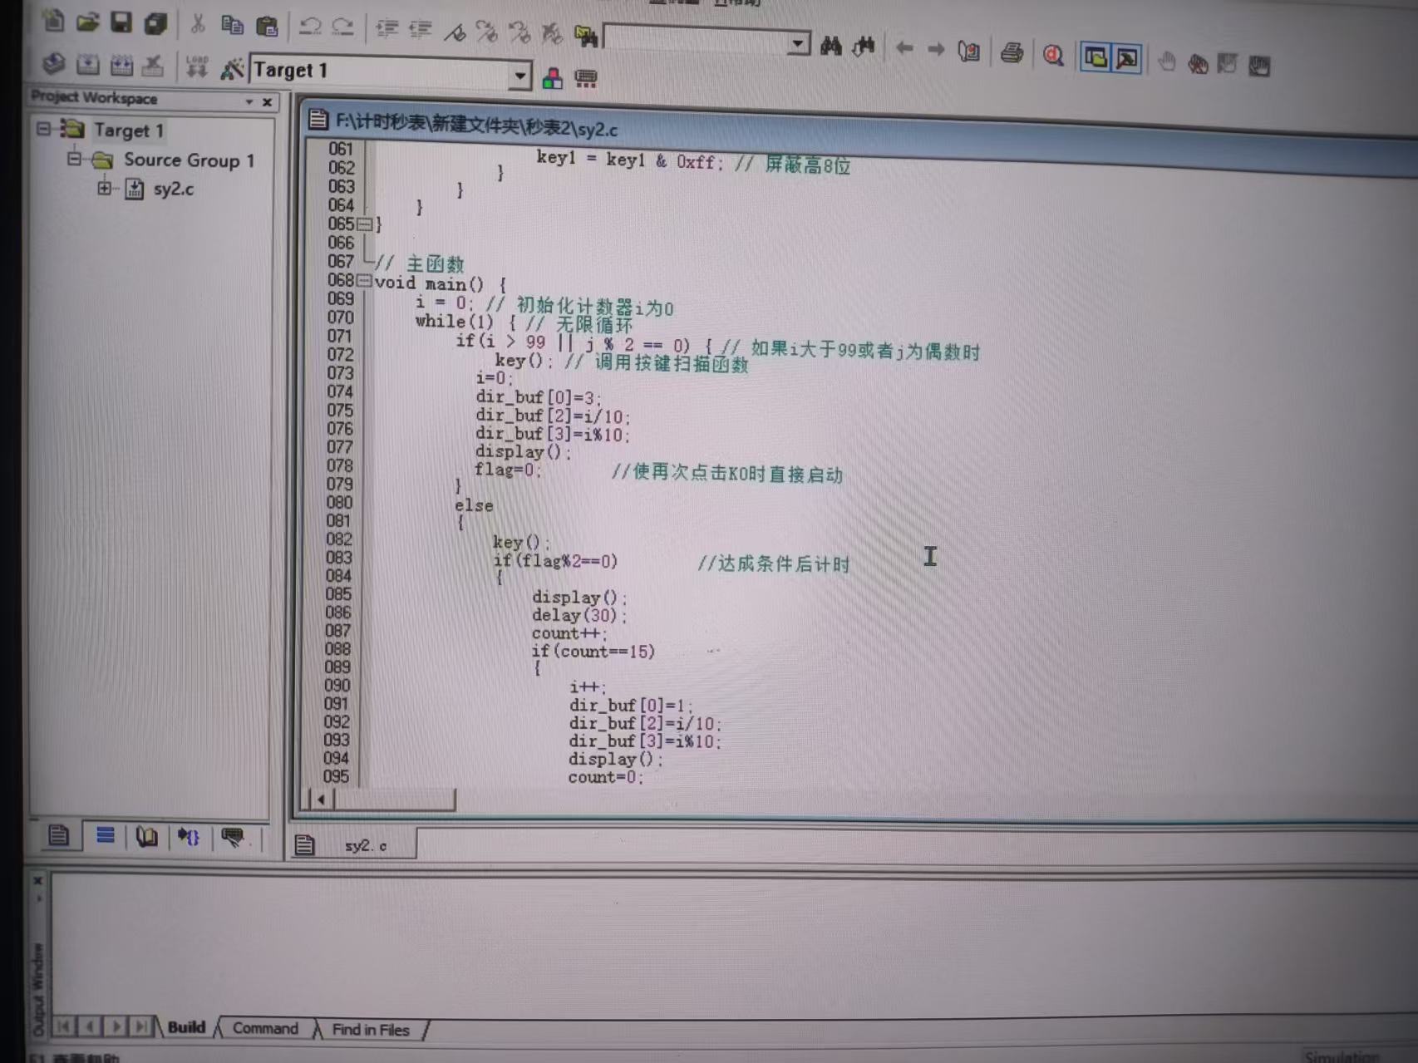Click the Find binoculars icon
The image size is (1418, 1063).
(x=830, y=46)
